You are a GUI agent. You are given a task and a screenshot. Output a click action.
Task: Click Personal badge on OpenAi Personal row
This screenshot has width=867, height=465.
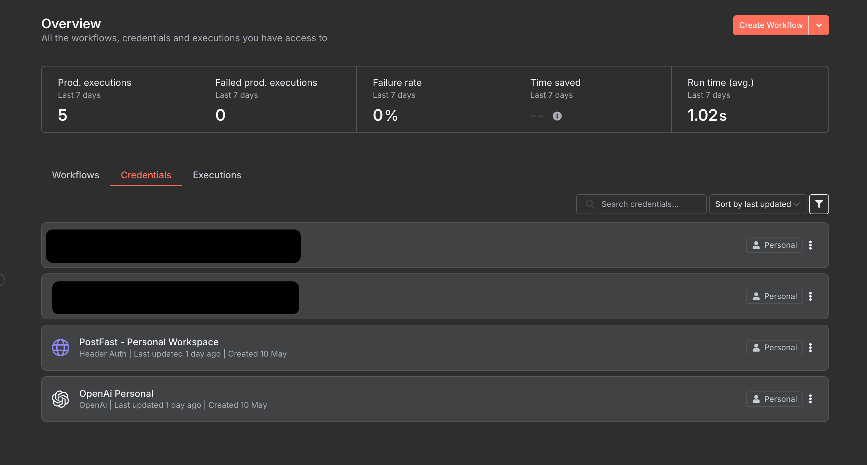[775, 399]
